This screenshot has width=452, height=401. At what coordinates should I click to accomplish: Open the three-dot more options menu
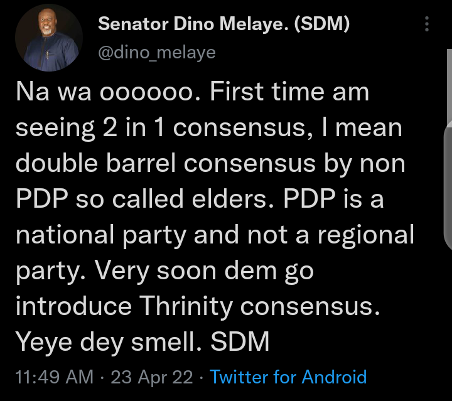[x=427, y=24]
